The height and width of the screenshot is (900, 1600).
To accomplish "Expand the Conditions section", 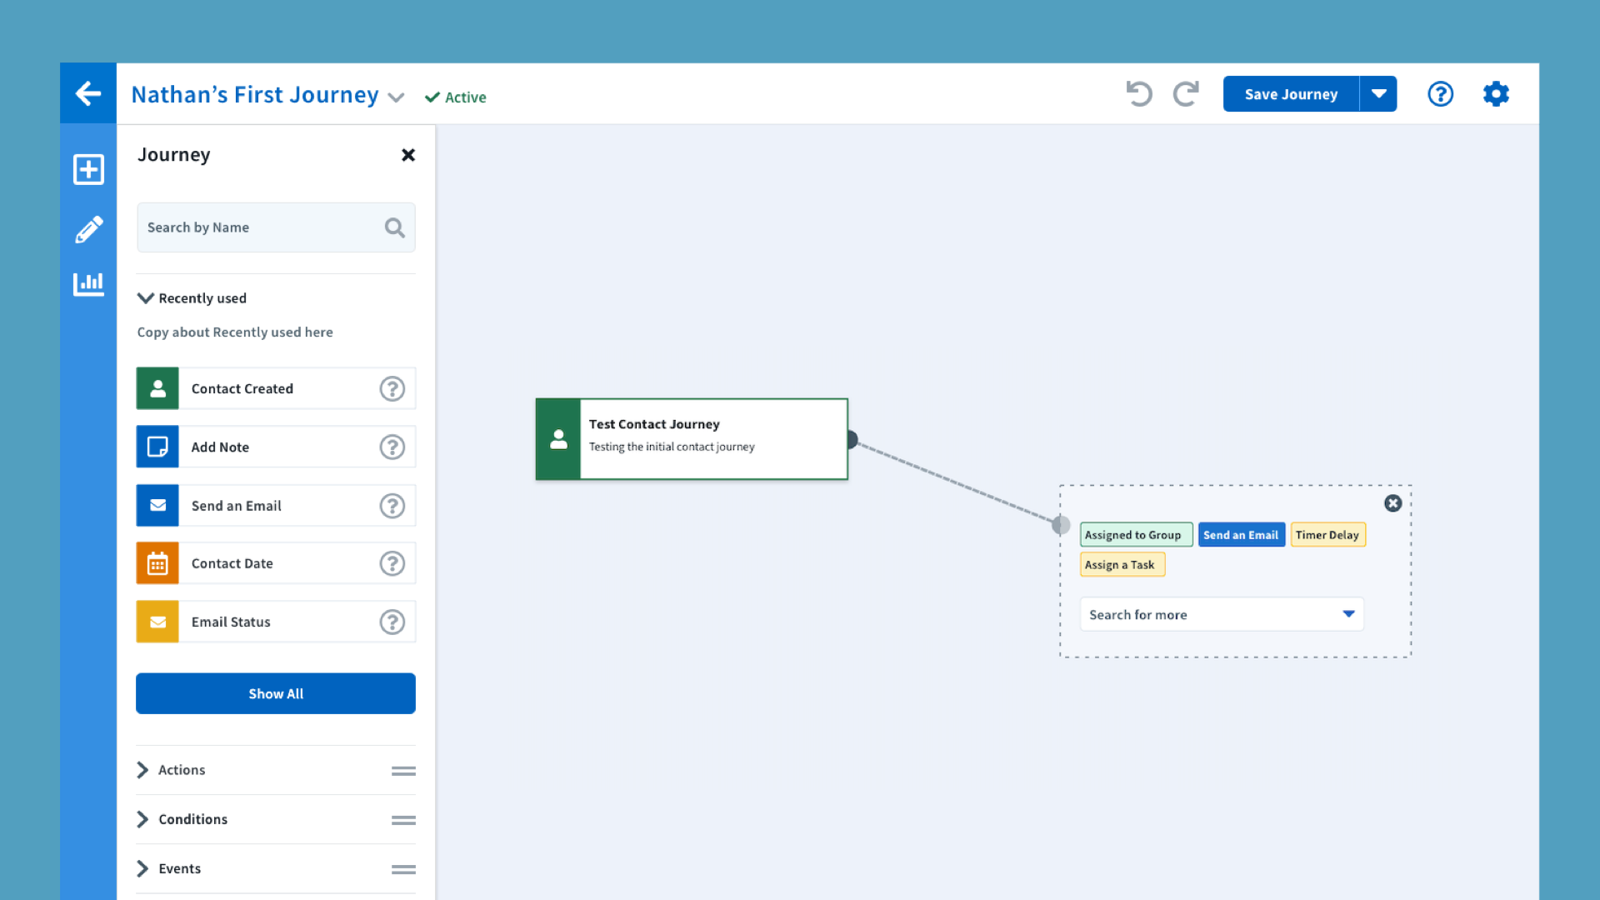I will click(142, 819).
